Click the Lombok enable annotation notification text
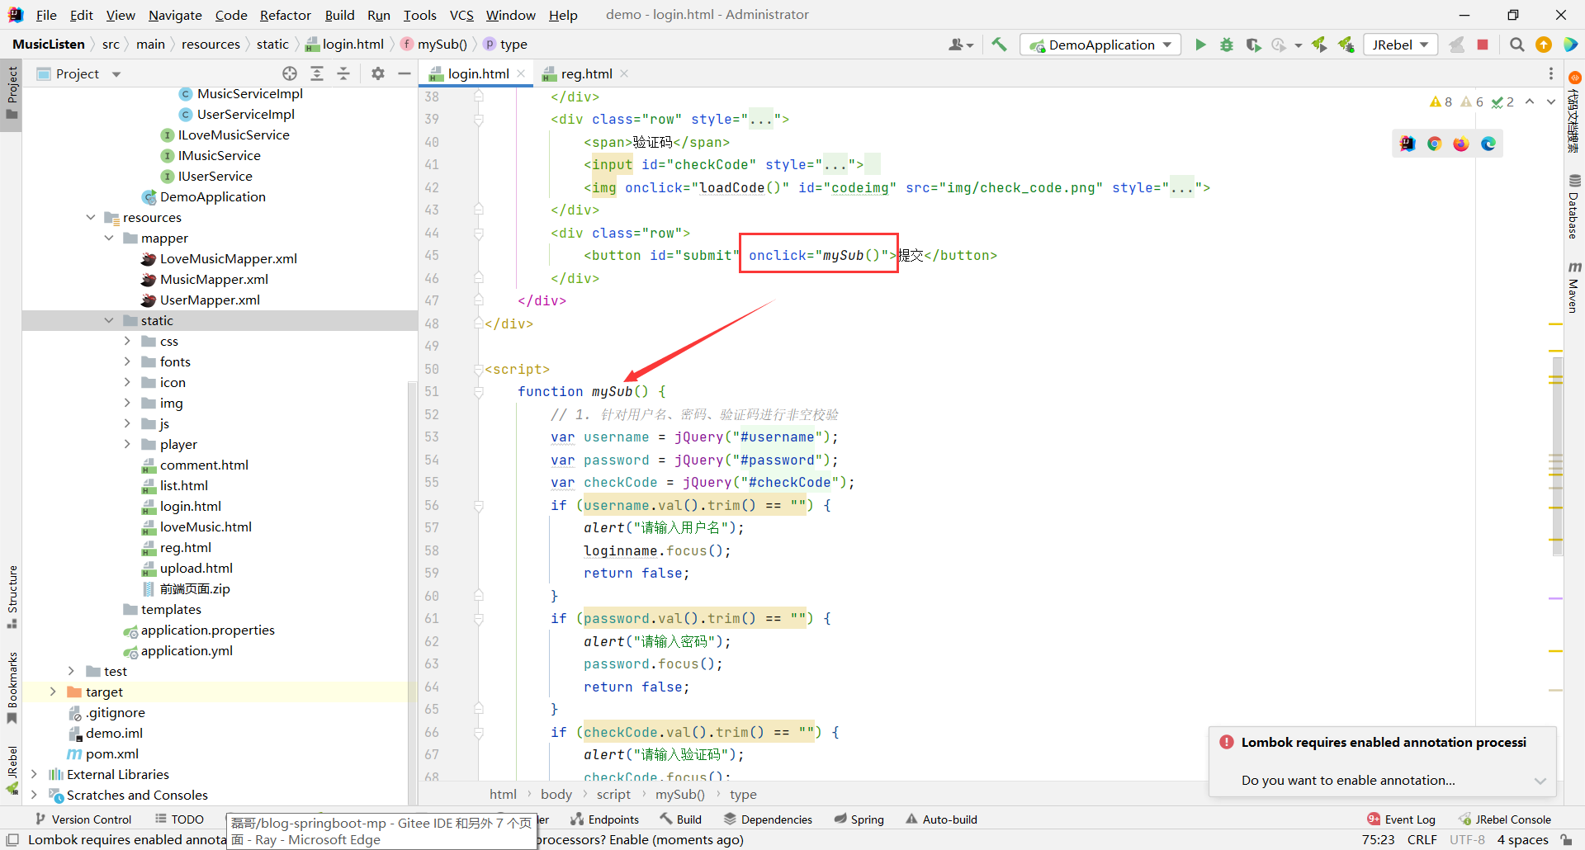This screenshot has height=850, width=1585. (1347, 780)
